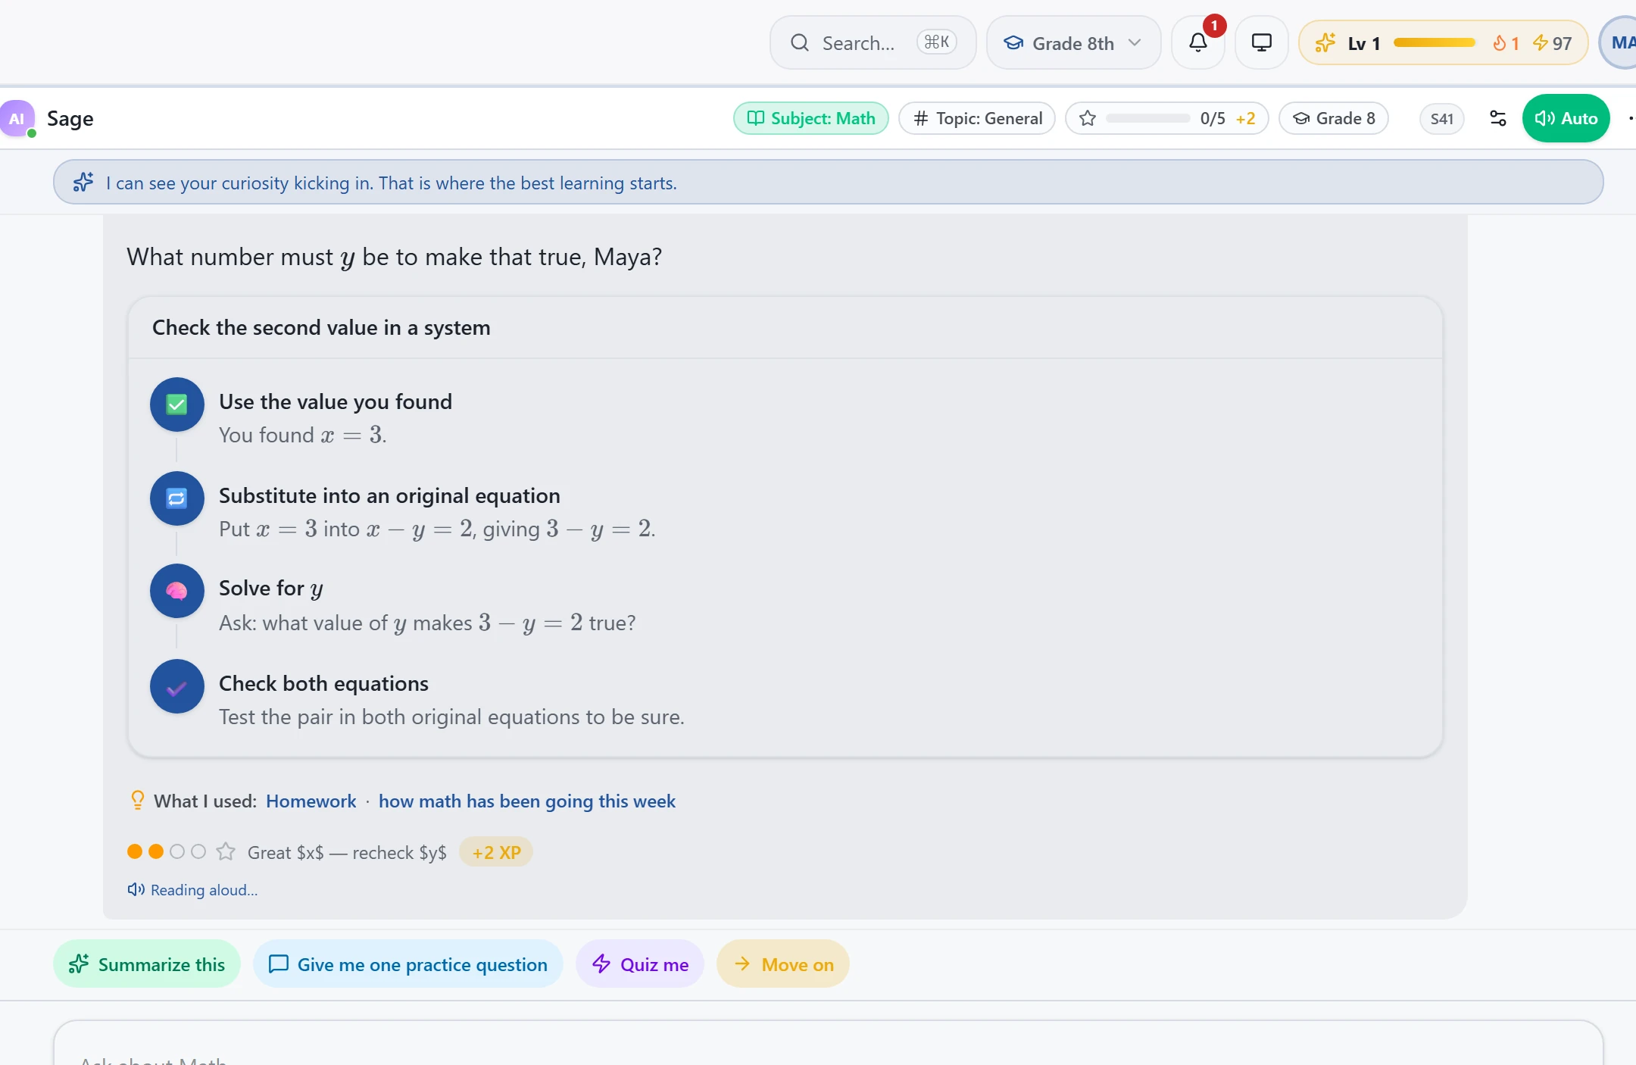
Task: Click the energy bolt 97 counter
Action: (1552, 43)
